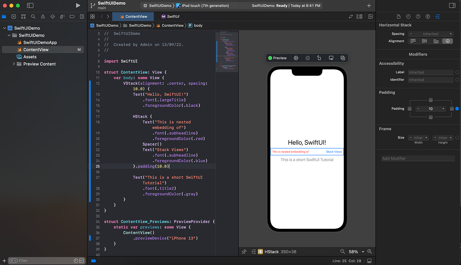Enable the blue padding toggle
The width and height of the screenshot is (461, 265).
[457, 108]
